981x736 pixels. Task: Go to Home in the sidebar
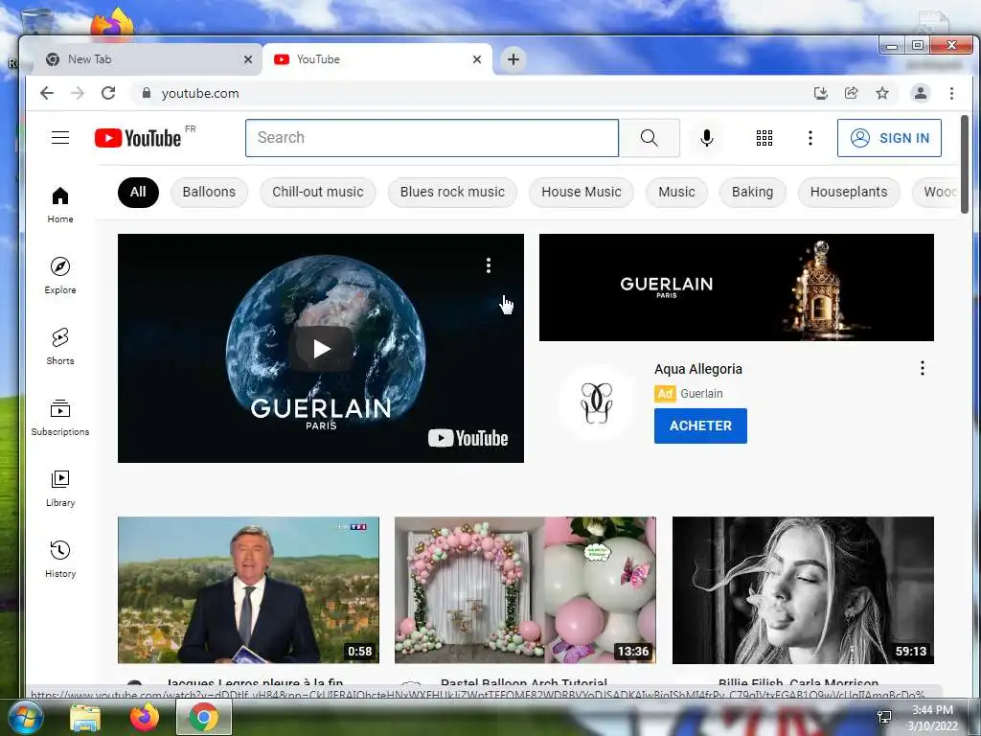pos(60,205)
